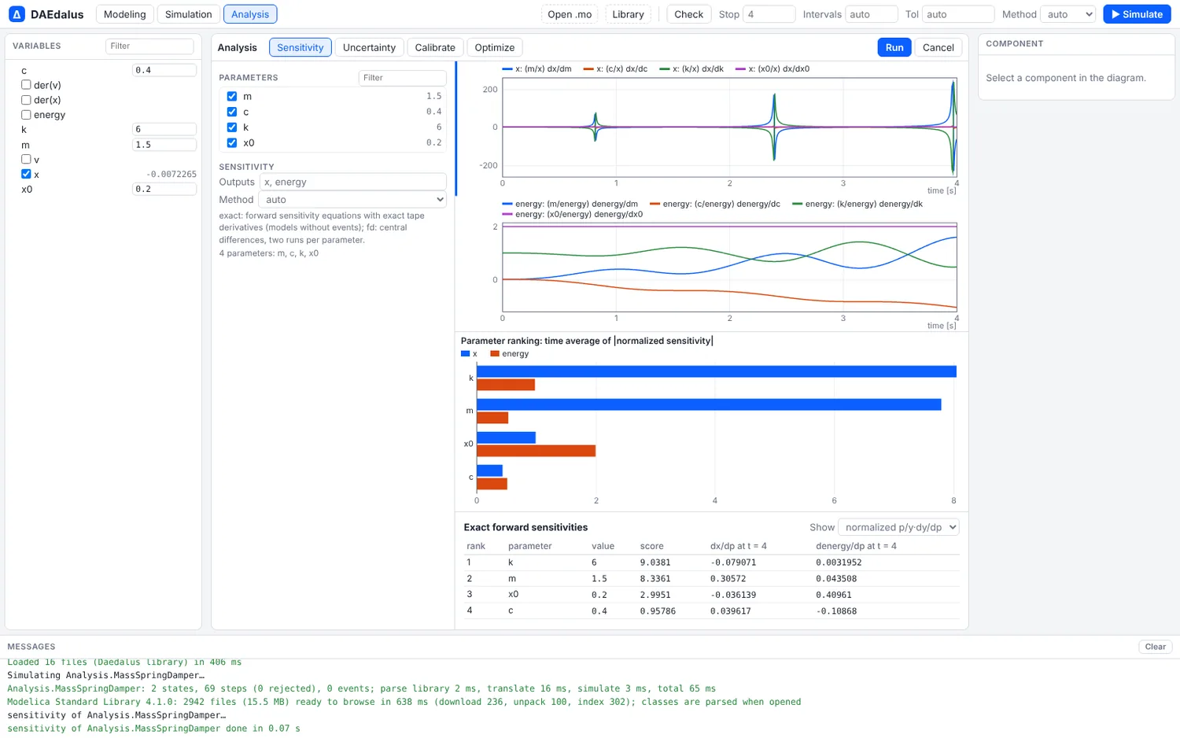Click the Check button
The image size is (1180, 738).
coord(689,14)
